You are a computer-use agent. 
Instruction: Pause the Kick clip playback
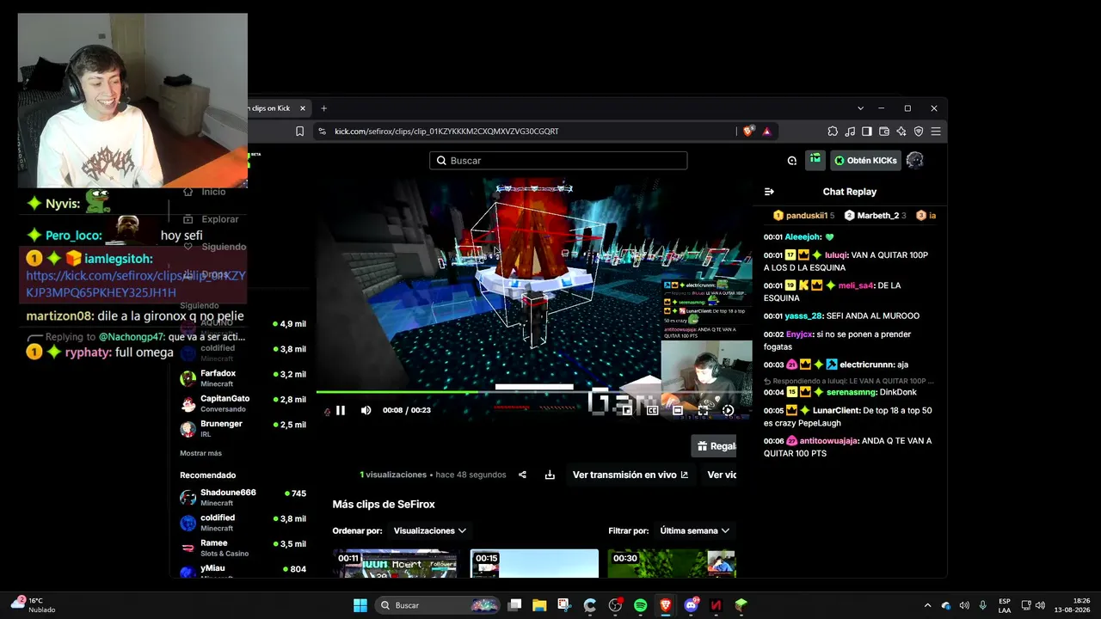[341, 411]
